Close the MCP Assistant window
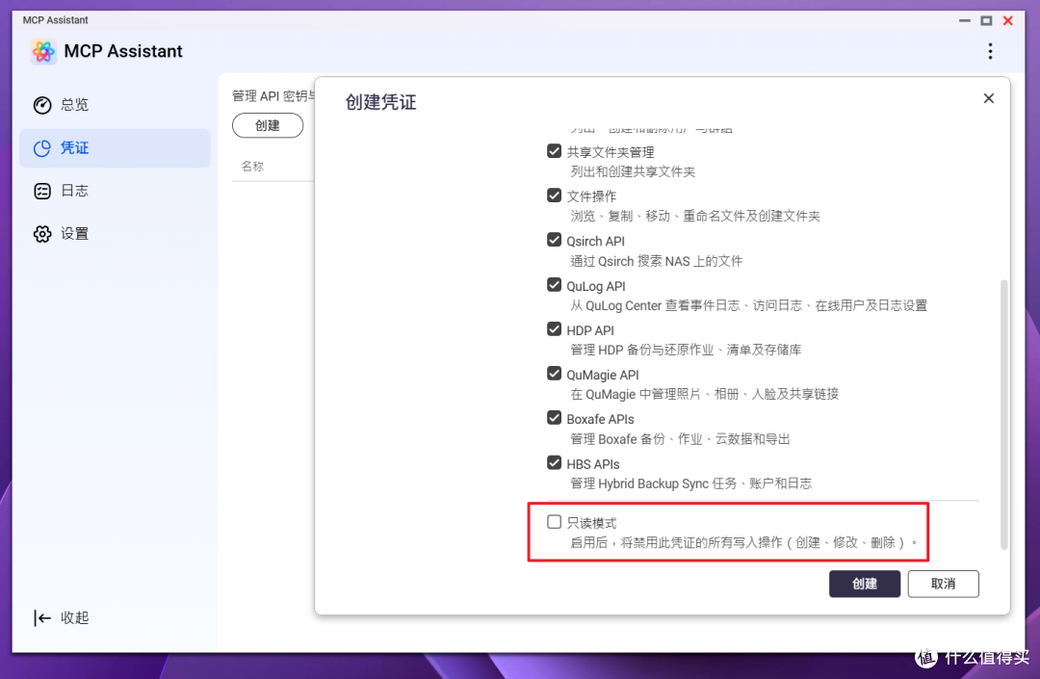The height and width of the screenshot is (679, 1040). click(1007, 20)
